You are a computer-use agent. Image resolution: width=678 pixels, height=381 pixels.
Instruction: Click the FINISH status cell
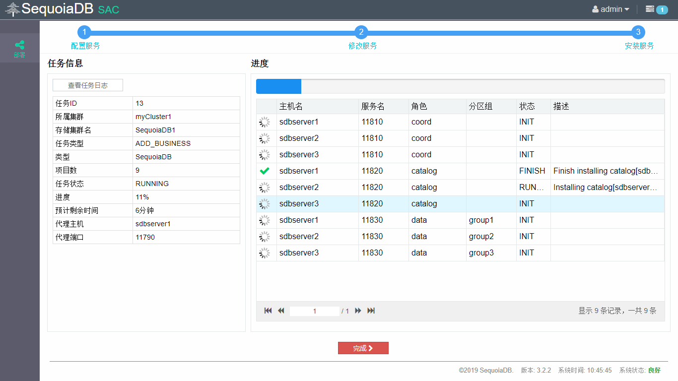[534, 171]
